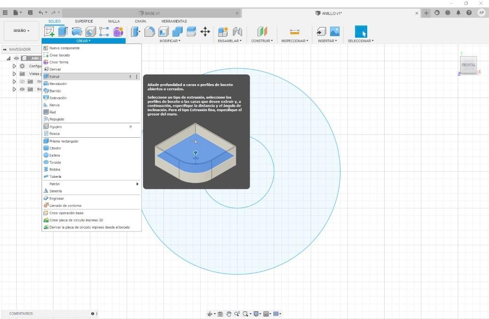Open the INSERTAR dropdown
The image size is (489, 319).
click(x=327, y=41)
